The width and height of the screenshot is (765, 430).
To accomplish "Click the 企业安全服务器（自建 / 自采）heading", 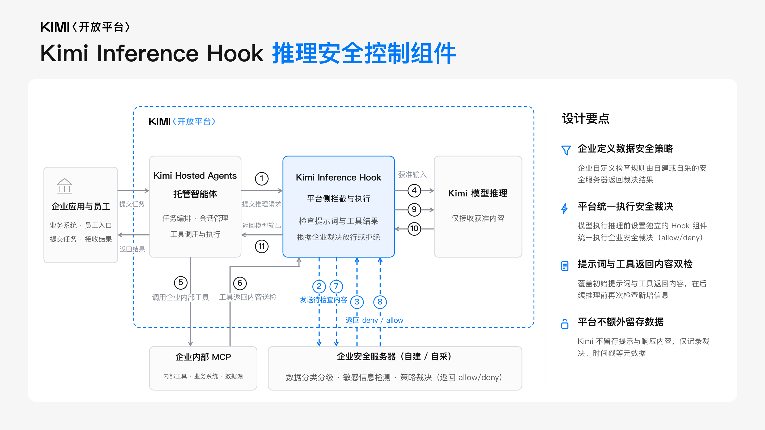I will click(394, 356).
